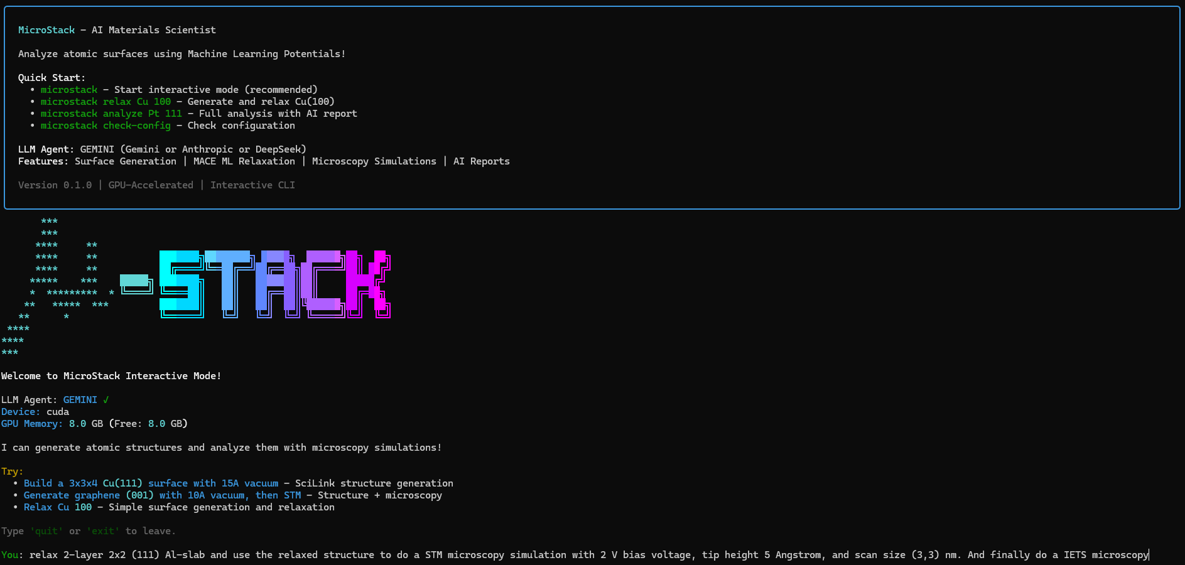Click the 'You:' prompt label
Screen dimensions: 1185x565
tap(12, 555)
